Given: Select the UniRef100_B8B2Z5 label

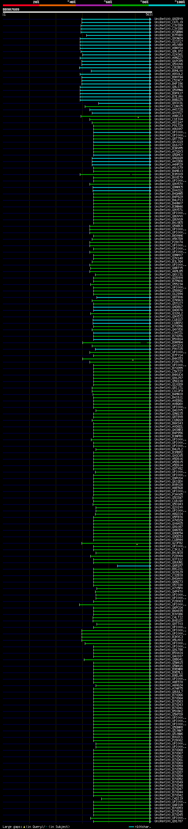Looking at the screenshot, I should (168, 100).
